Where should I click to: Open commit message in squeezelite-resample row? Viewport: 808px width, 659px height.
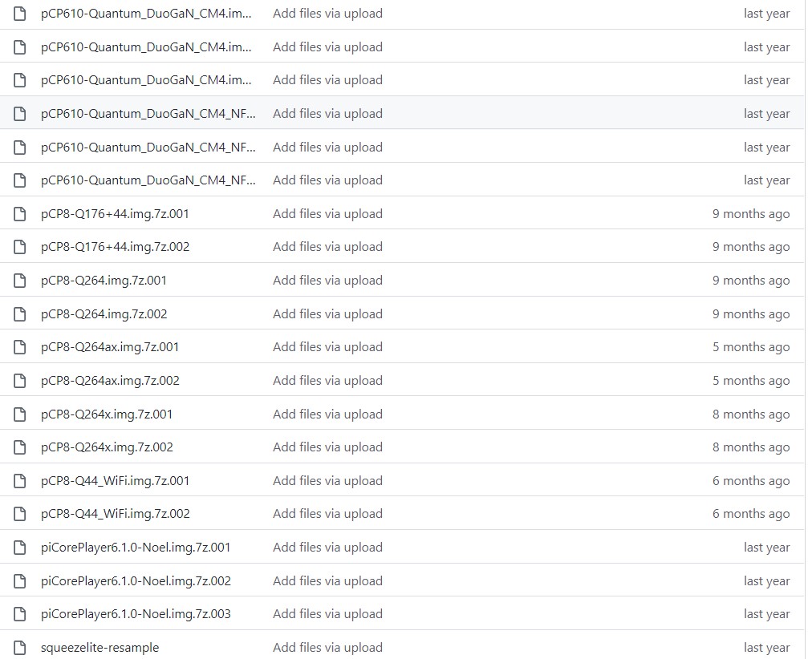pos(327,648)
